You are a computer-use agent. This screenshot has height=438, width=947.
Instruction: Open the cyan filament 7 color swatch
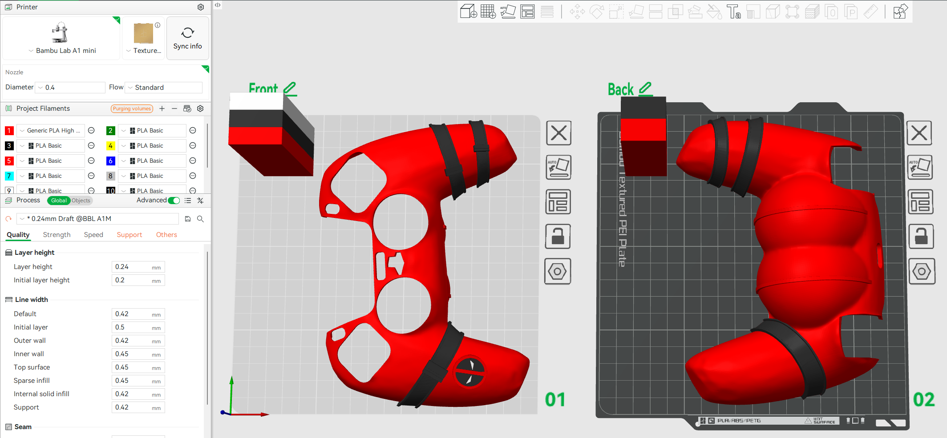(x=9, y=176)
